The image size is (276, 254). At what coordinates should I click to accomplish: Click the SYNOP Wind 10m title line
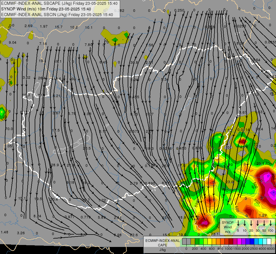tap(46, 9)
